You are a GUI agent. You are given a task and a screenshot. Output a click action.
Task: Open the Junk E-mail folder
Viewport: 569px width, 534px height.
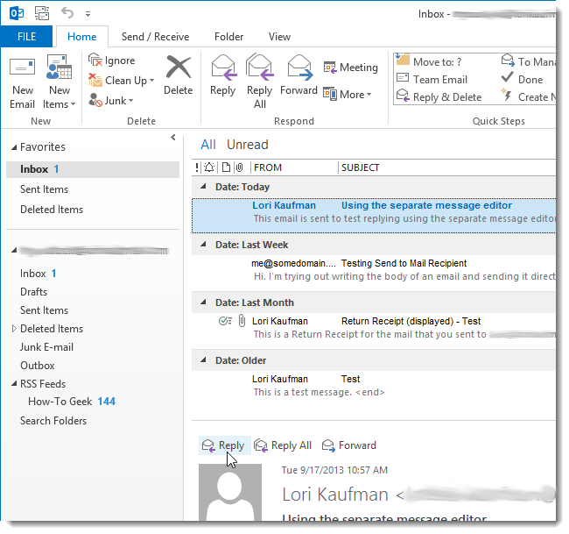(x=46, y=347)
